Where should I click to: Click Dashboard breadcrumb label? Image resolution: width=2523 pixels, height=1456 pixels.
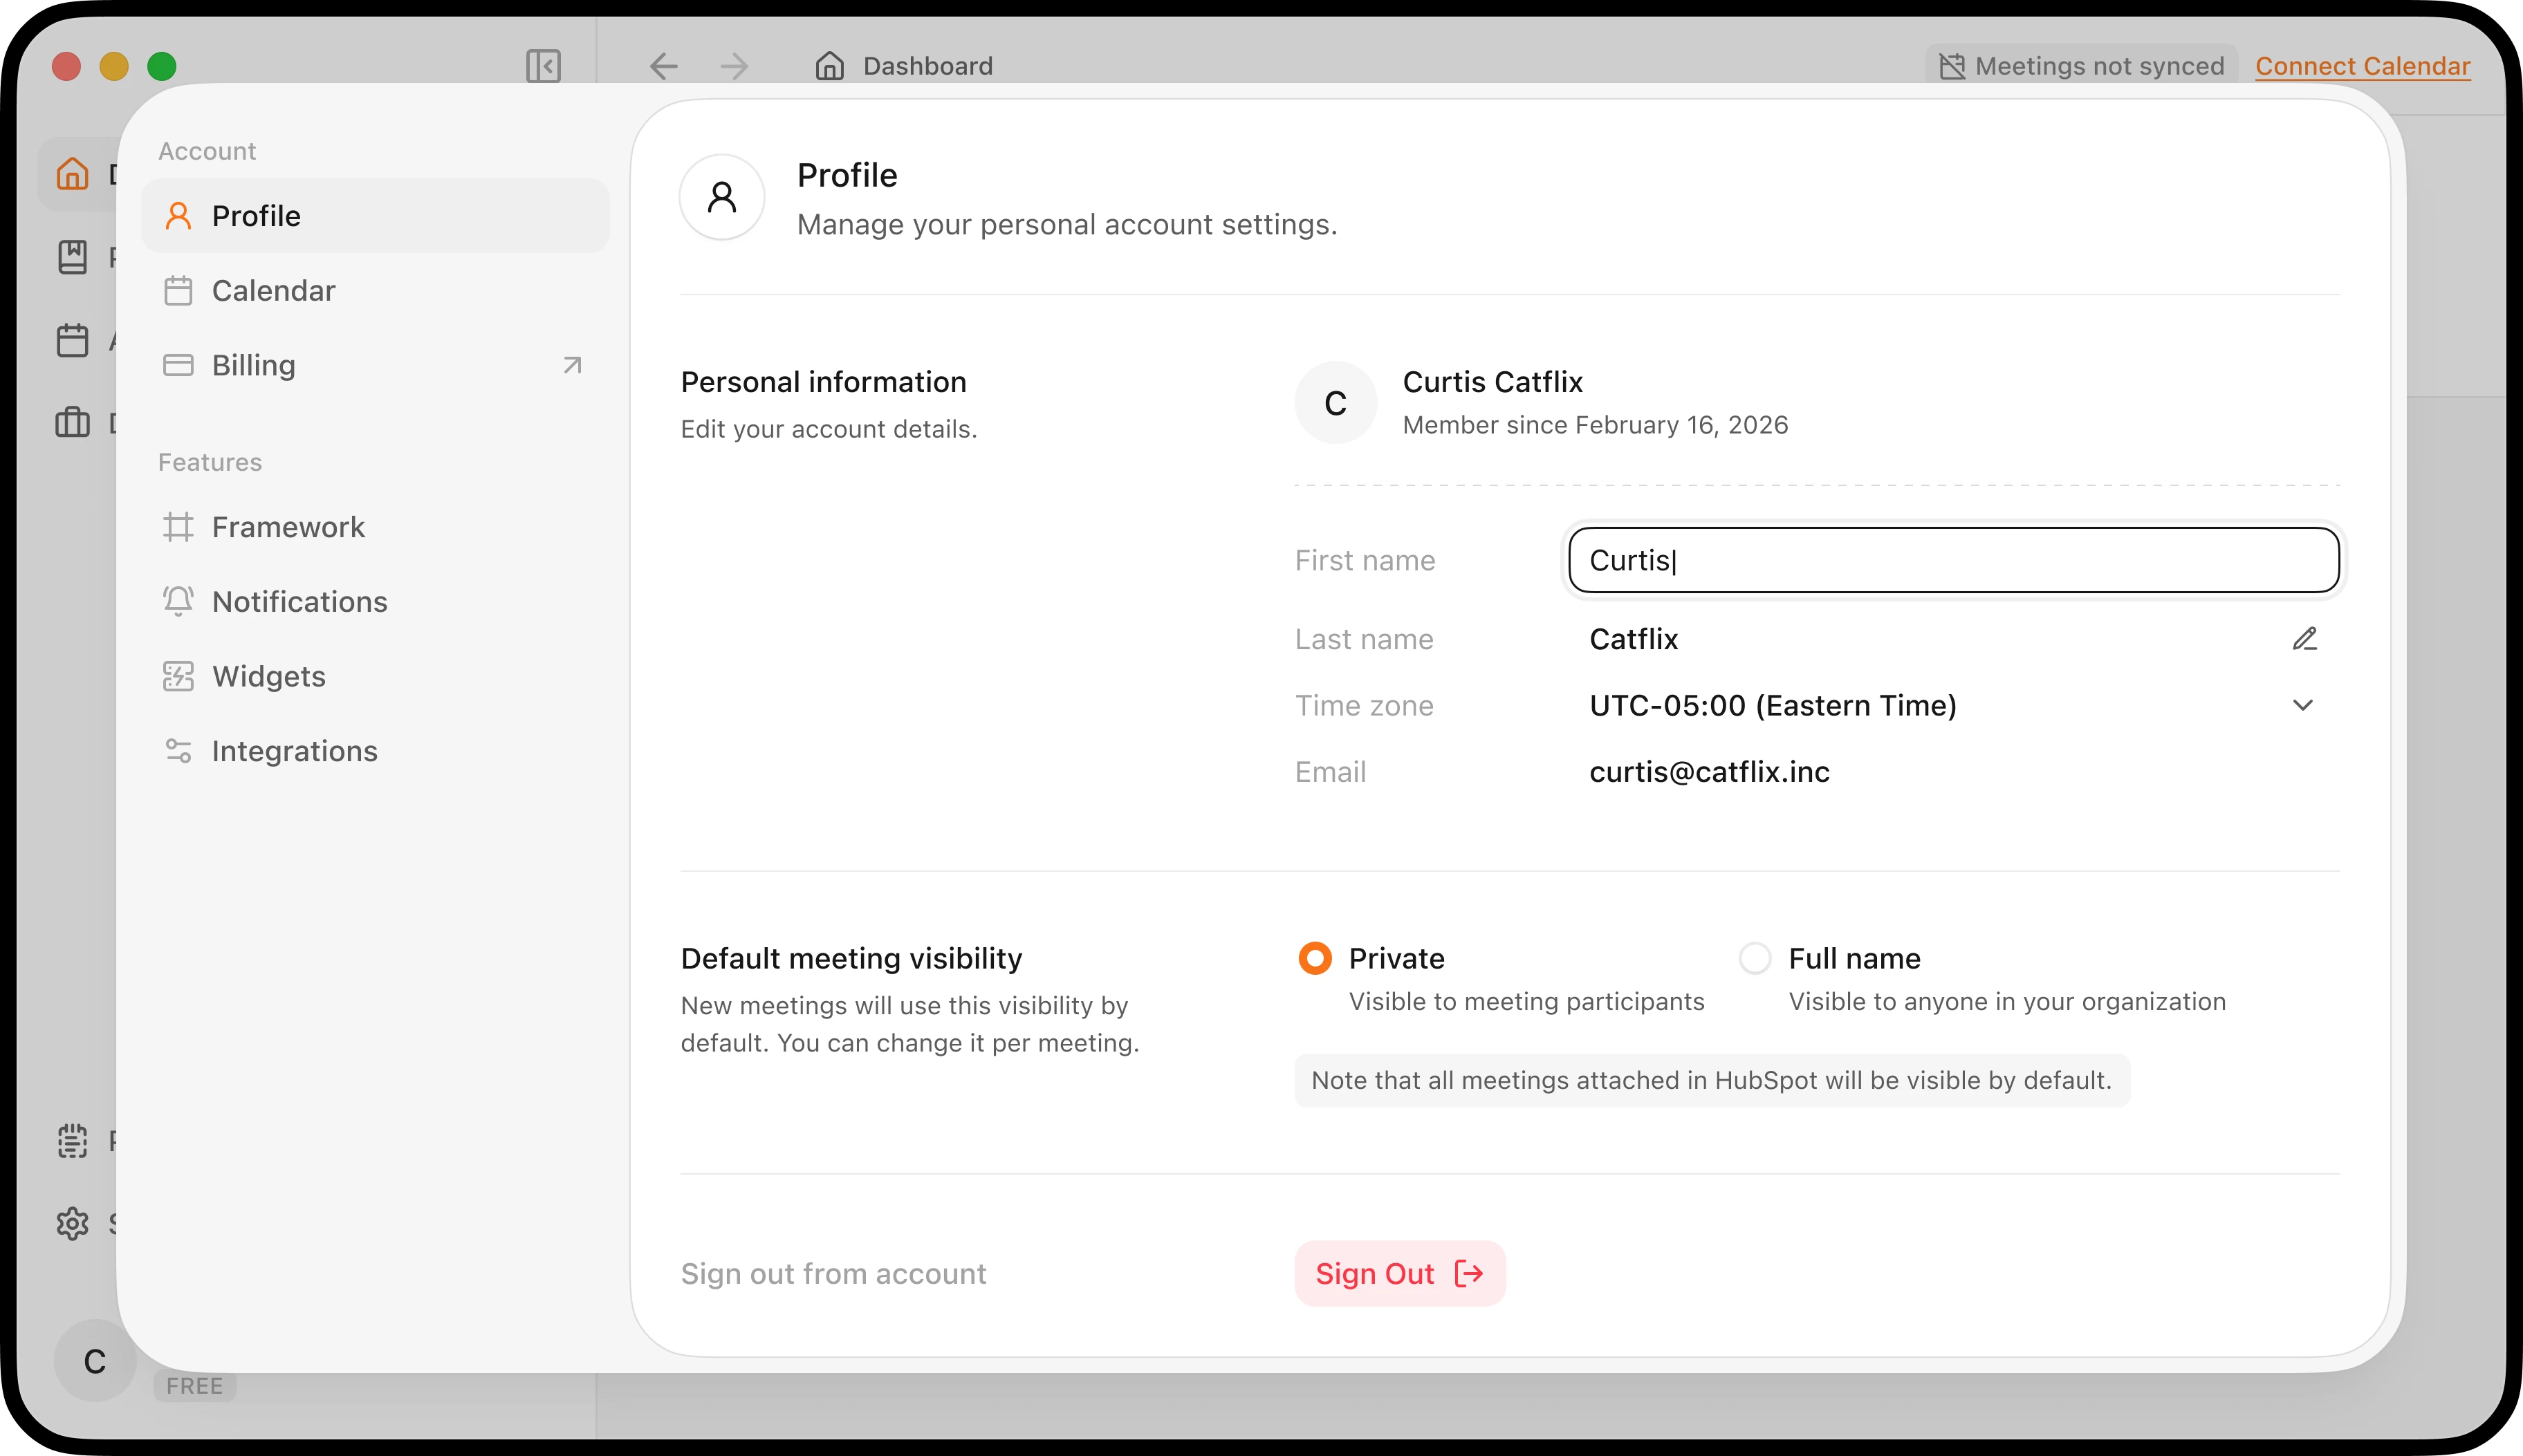click(928, 66)
